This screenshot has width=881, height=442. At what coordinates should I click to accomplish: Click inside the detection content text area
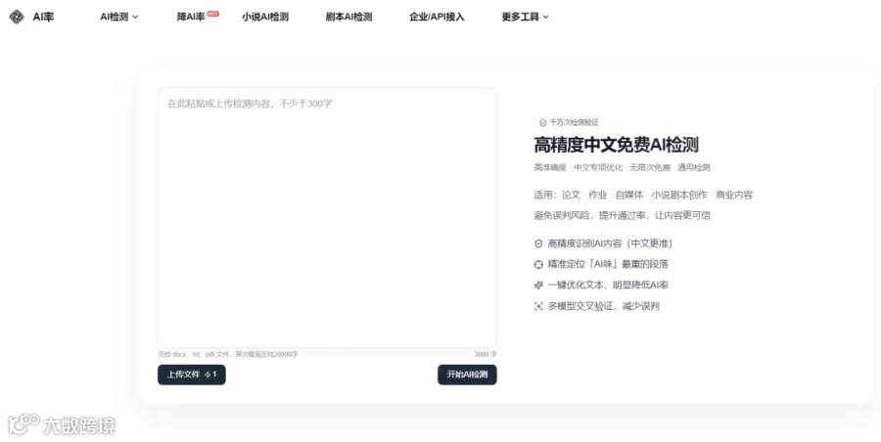tap(327, 217)
